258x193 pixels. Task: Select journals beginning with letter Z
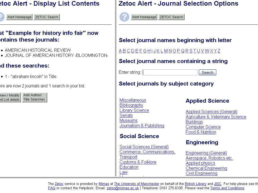219,51
